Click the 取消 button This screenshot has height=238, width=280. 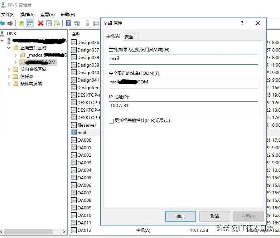[x=214, y=217]
